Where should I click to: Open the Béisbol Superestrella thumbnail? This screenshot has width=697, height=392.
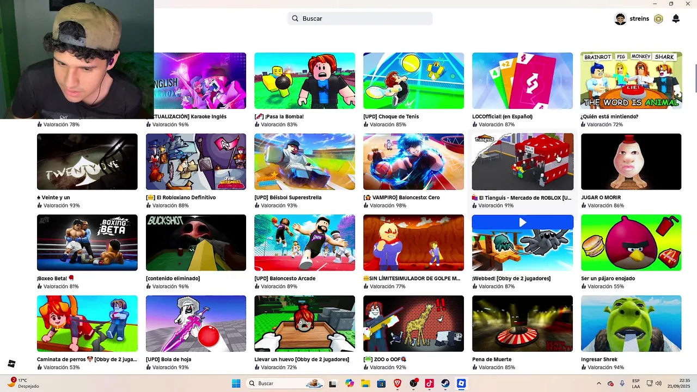coord(304,162)
